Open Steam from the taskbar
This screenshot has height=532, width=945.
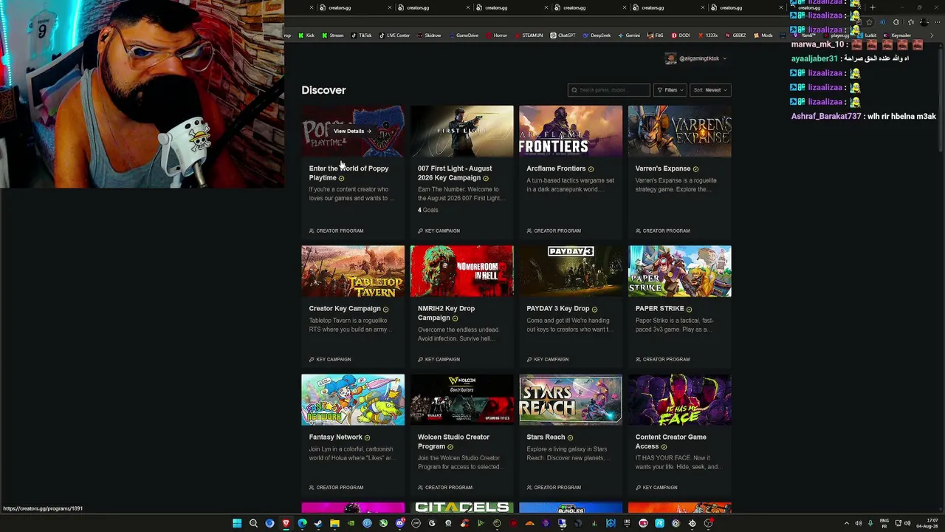click(318, 523)
